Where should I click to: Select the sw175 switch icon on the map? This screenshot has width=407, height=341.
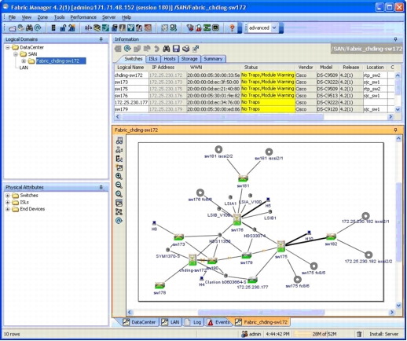(281, 247)
